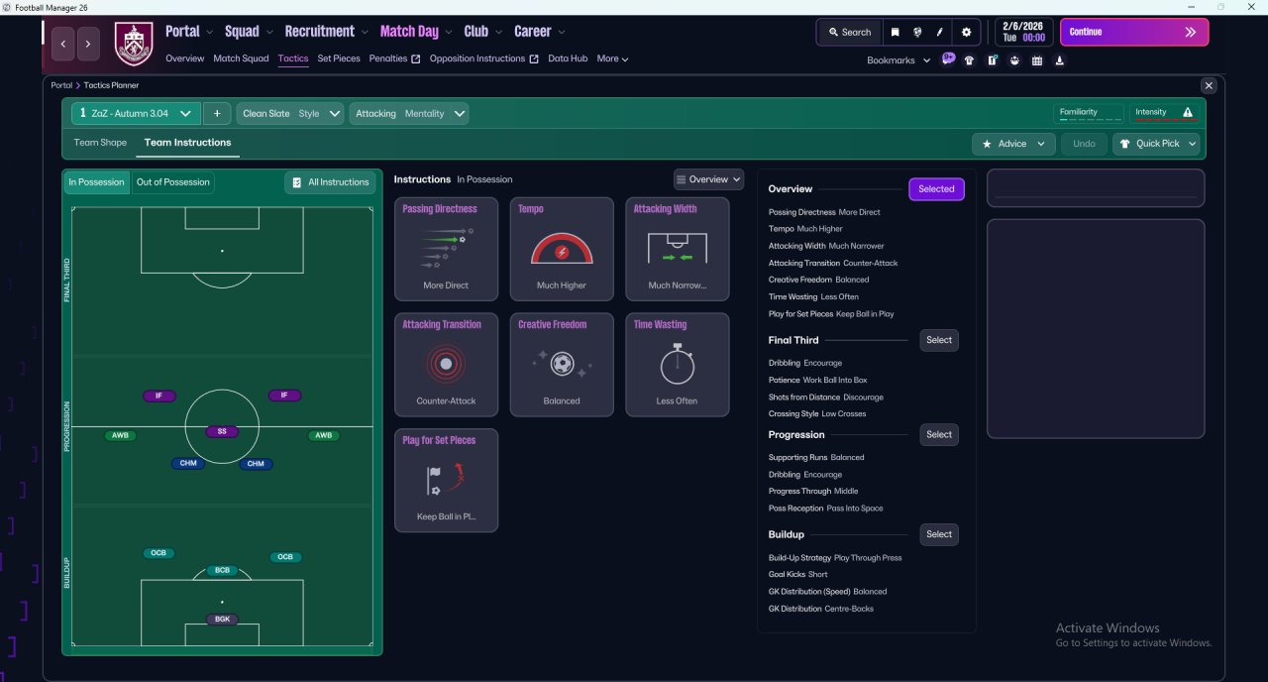Viewport: 1268px width, 682px height.
Task: Switch to Out of Possession view
Action: [x=173, y=182]
